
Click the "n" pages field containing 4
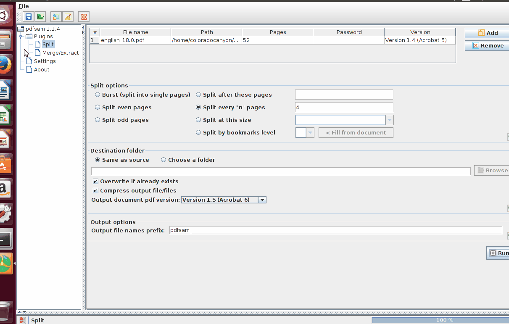[x=344, y=107]
